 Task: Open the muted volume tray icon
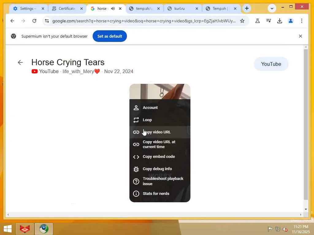click(285, 229)
